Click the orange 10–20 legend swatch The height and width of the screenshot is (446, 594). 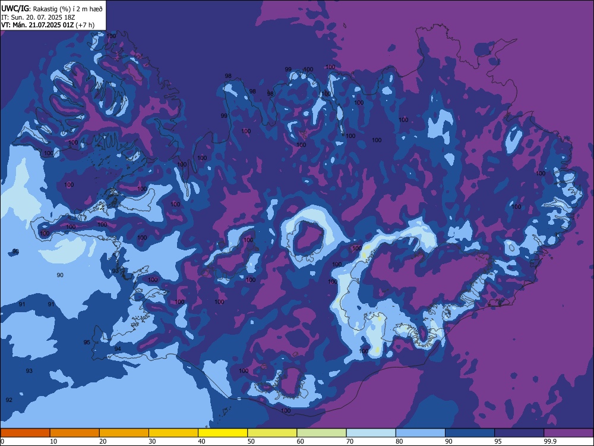click(75, 433)
